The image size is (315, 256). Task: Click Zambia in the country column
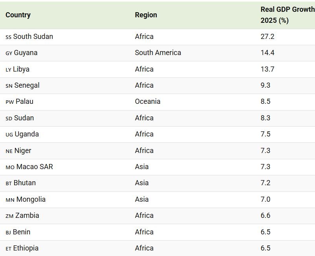(x=27, y=215)
